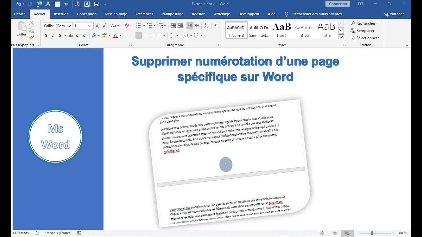The width and height of the screenshot is (422, 237).
Task: Click the macro recording icon in status bar
Action: tap(79, 233)
